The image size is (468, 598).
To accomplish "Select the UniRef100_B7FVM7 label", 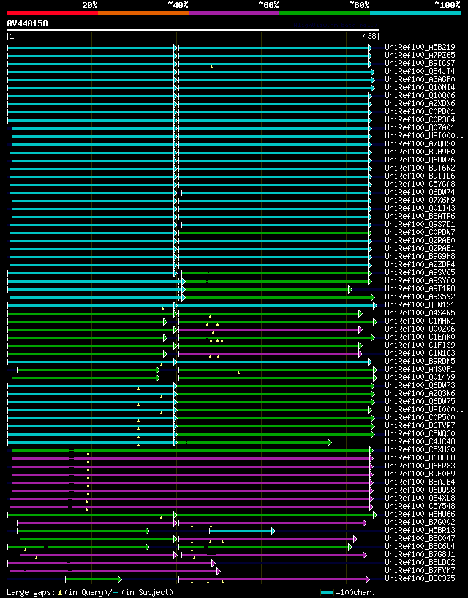I will [x=420, y=570].
